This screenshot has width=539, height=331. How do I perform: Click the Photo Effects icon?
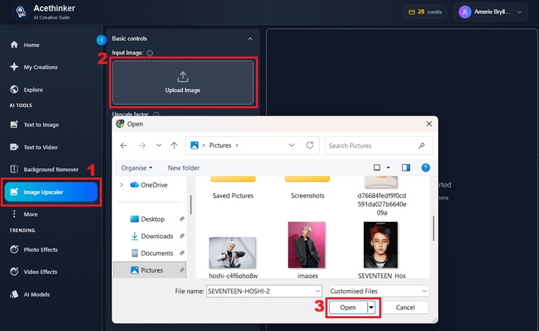coord(14,250)
